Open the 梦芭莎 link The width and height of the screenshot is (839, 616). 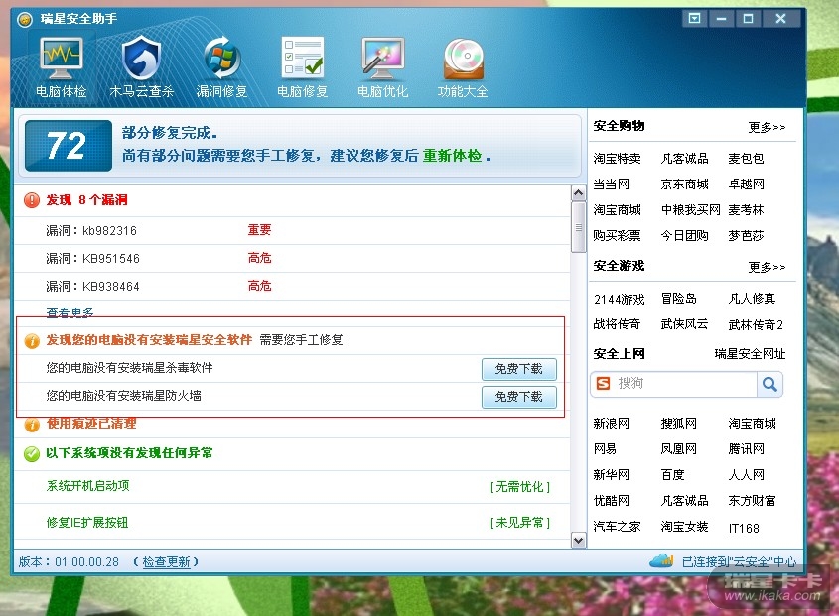click(746, 236)
